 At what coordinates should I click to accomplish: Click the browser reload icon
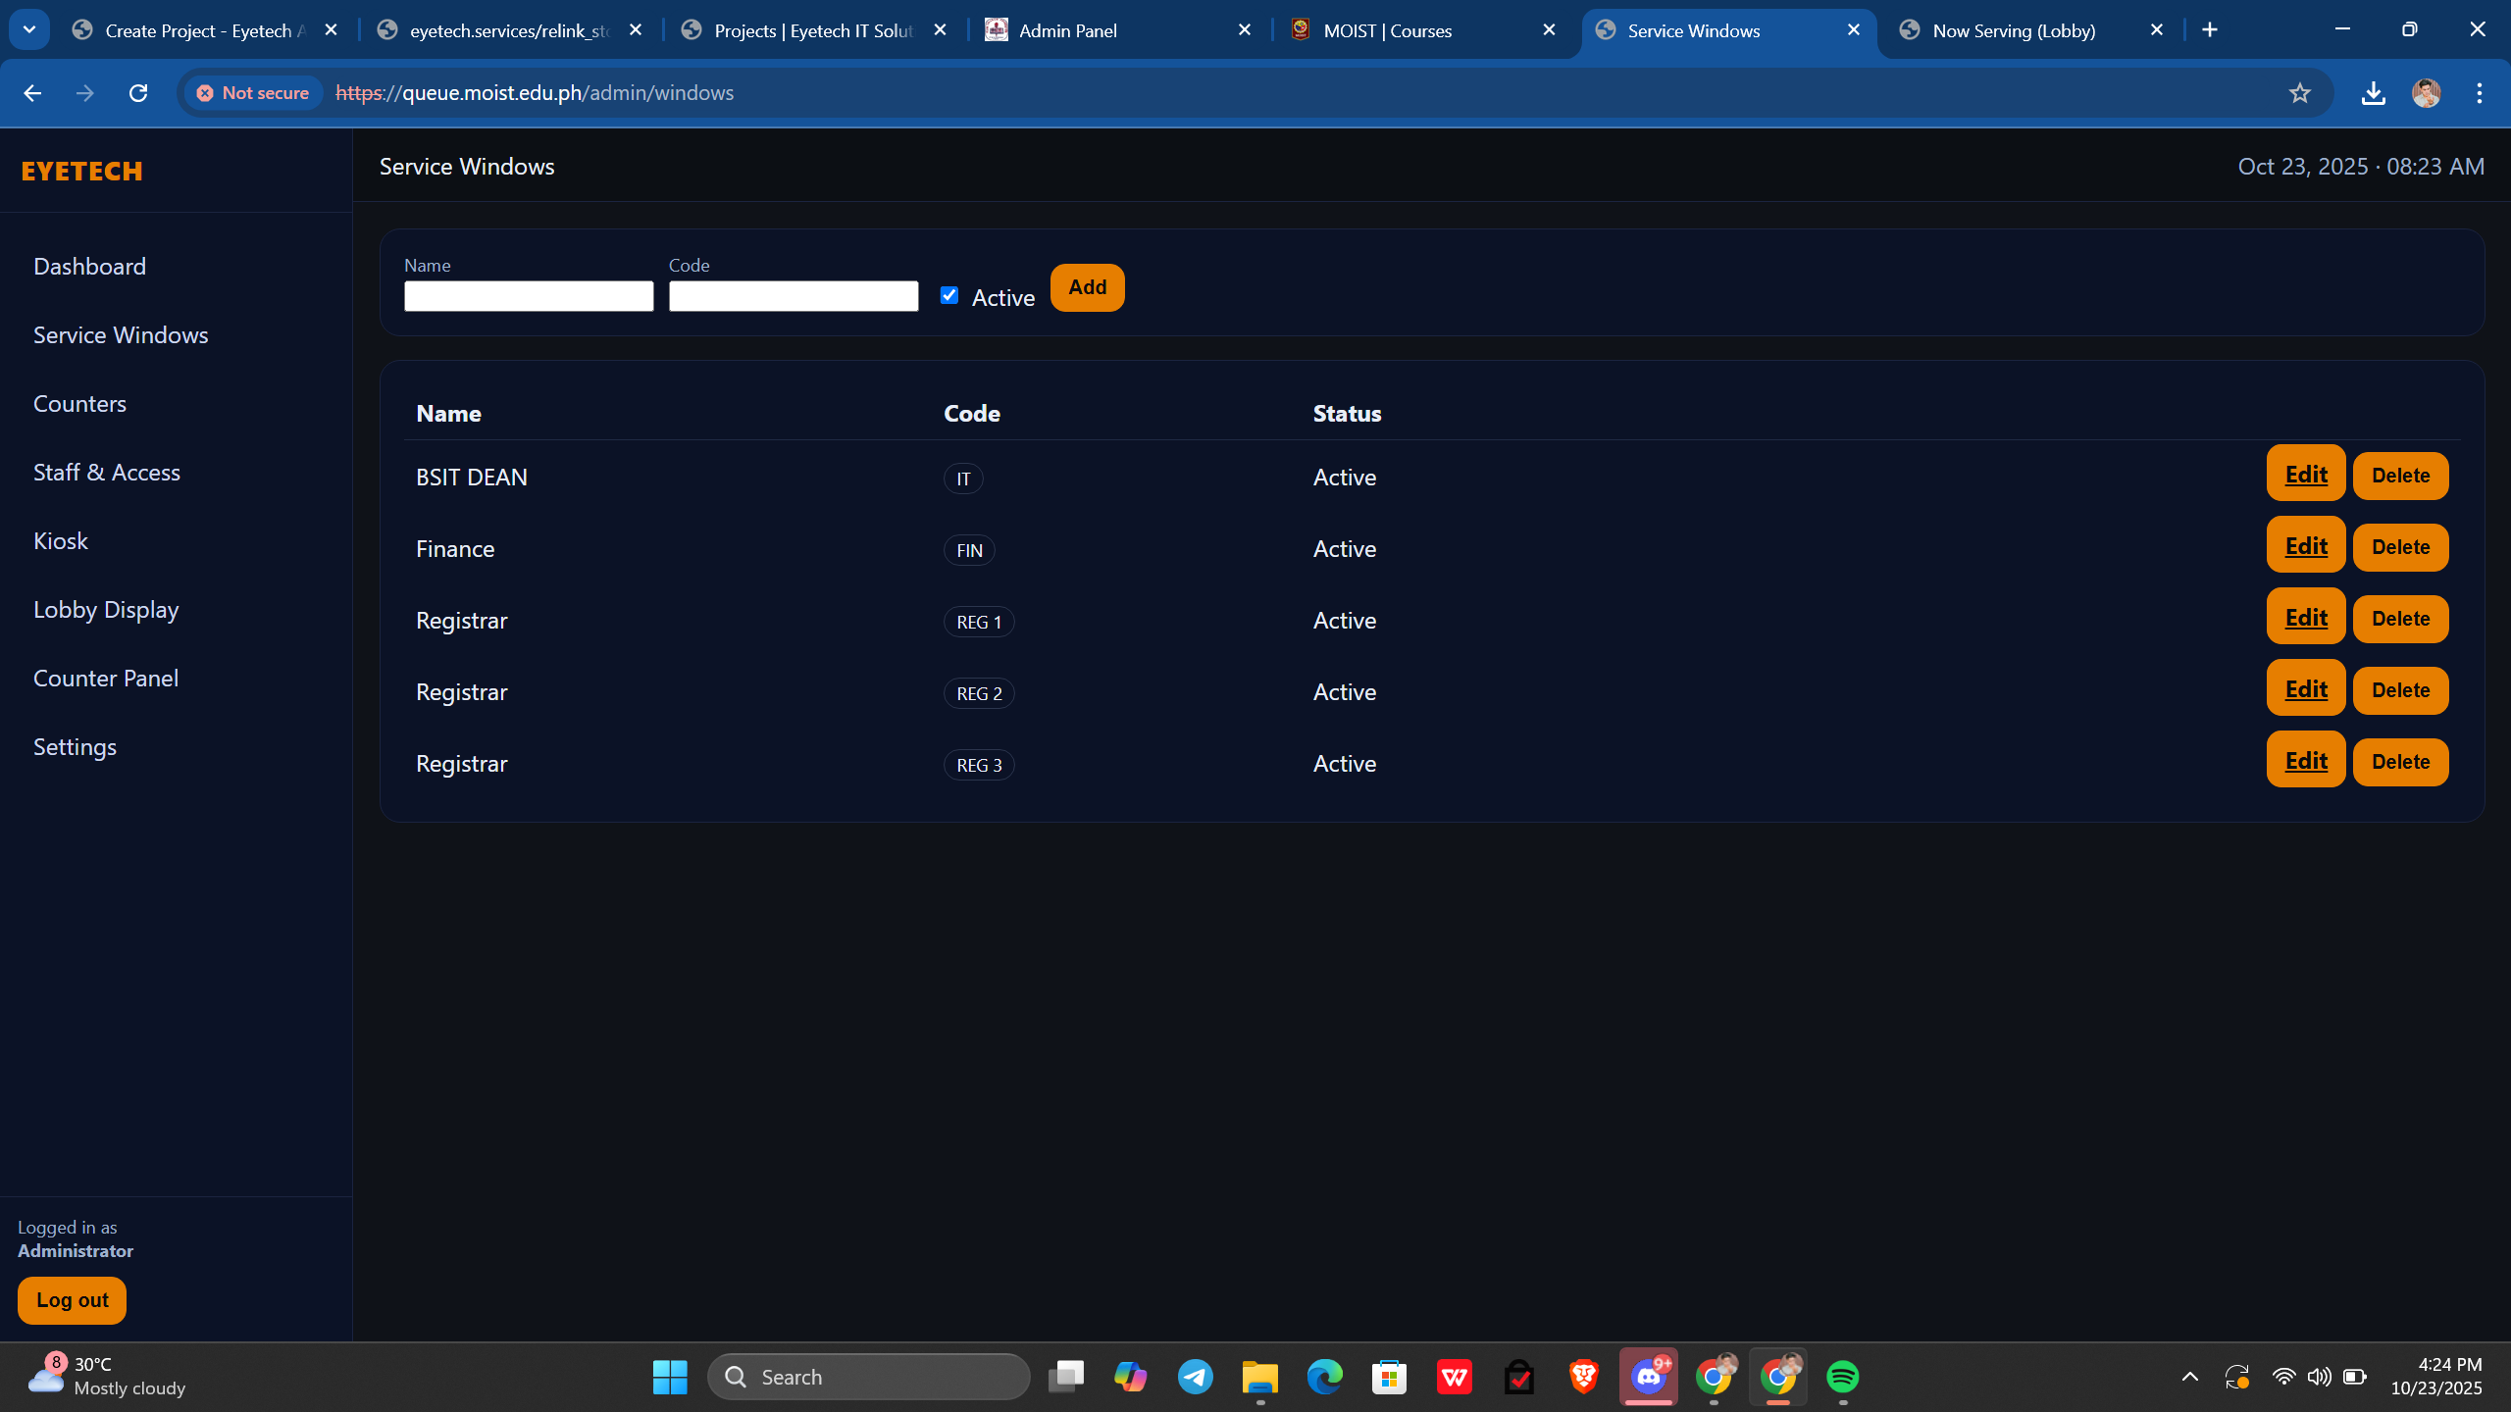[138, 93]
